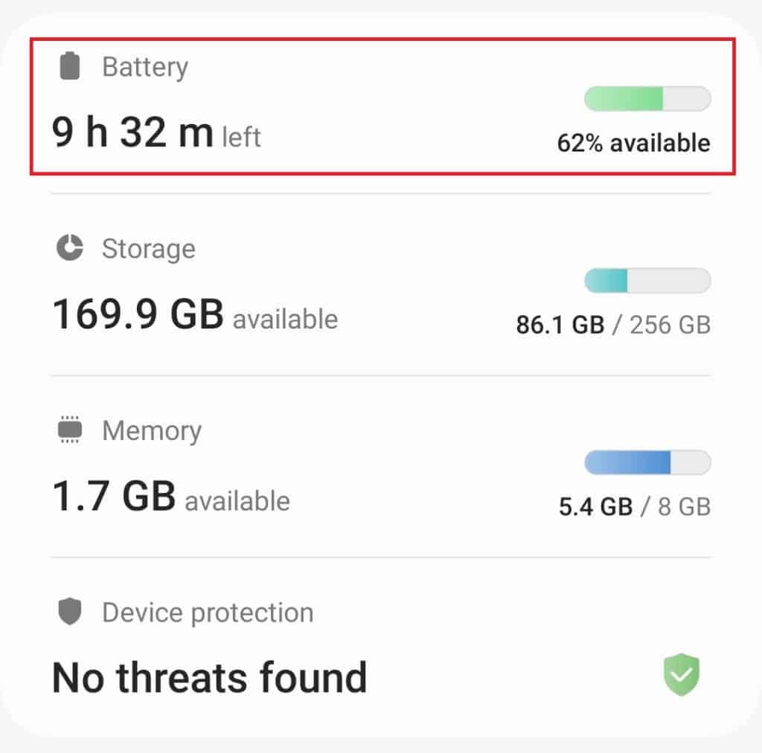This screenshot has height=753, width=762.
Task: Open Battery details via battery symbol
Action: [x=68, y=65]
